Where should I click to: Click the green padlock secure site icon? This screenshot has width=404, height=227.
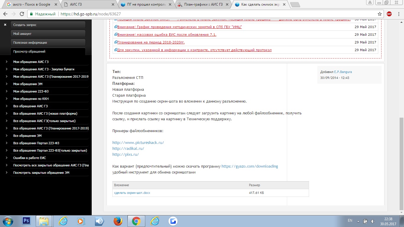tap(32, 14)
